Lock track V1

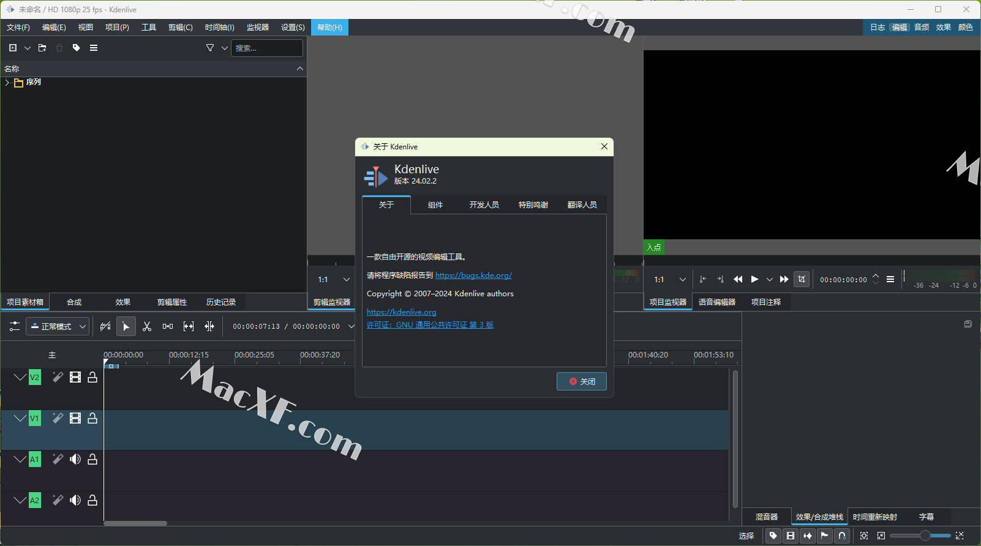(x=92, y=418)
